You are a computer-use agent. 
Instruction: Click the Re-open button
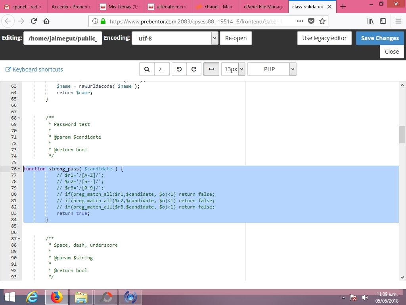click(236, 38)
